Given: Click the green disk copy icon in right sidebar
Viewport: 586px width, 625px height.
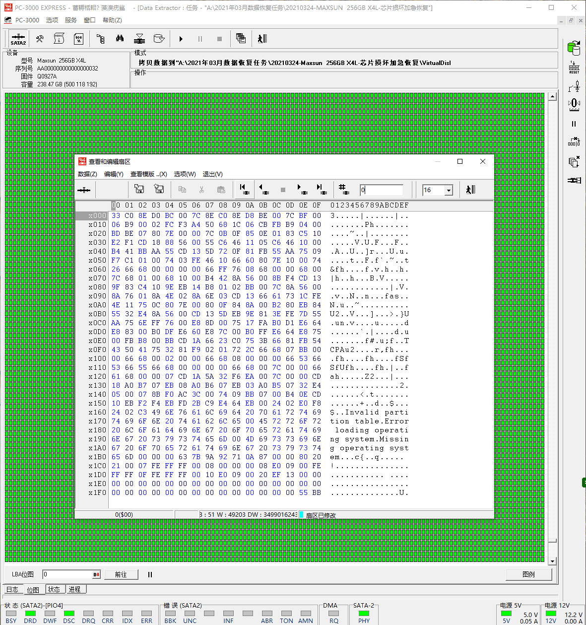Looking at the screenshot, I should coord(574,48).
